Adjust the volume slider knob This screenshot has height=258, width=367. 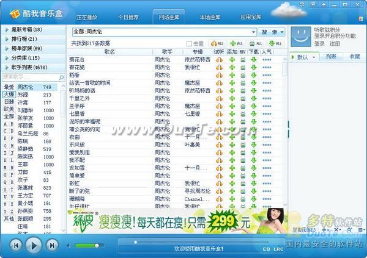pos(97,246)
